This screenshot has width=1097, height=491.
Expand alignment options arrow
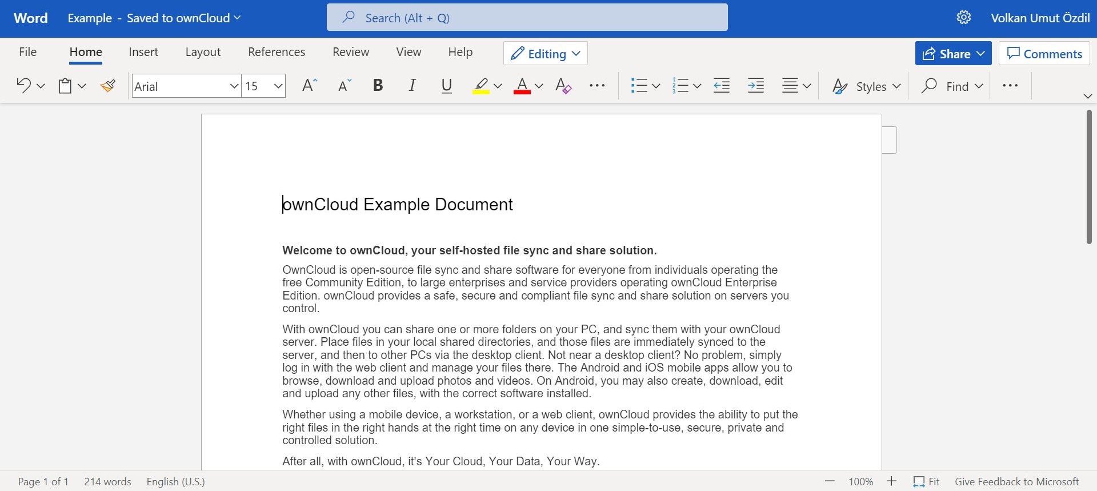(x=807, y=86)
